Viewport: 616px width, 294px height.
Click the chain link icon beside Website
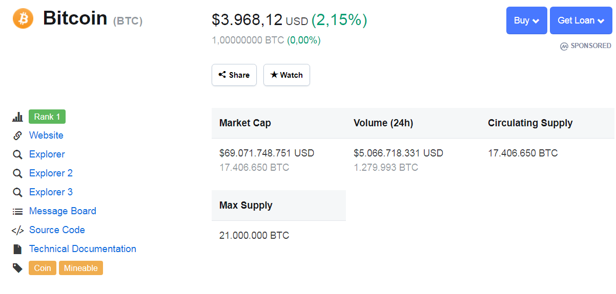(17, 135)
